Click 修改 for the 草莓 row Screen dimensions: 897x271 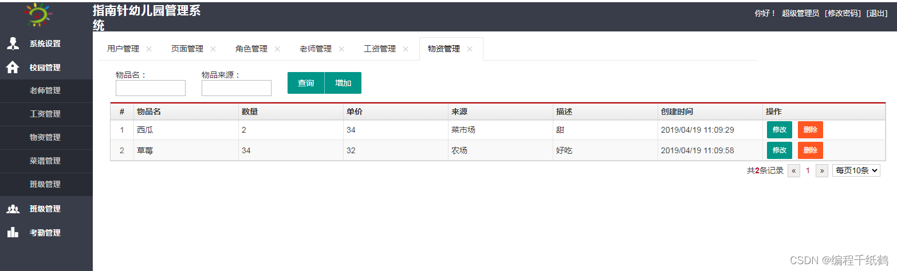[x=780, y=150]
